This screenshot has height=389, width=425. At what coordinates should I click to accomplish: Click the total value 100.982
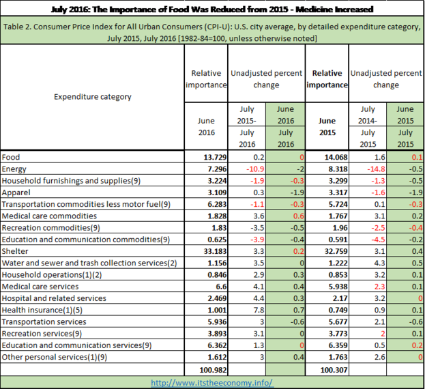pyautogui.click(x=213, y=370)
